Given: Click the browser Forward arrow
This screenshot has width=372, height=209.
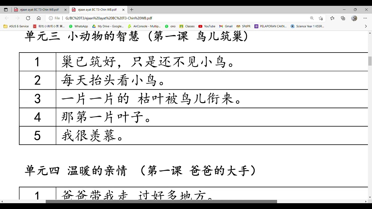Looking at the screenshot, I should 17,18.
